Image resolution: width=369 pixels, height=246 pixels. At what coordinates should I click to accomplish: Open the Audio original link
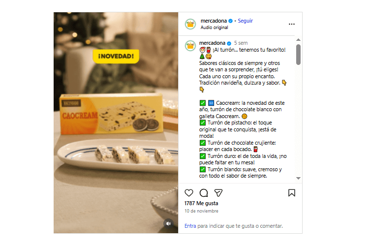(214, 28)
